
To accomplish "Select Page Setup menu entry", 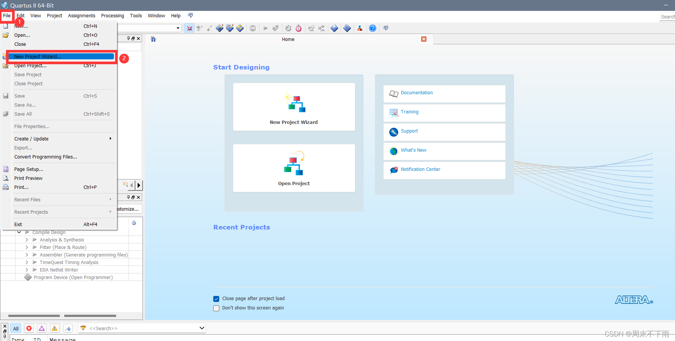I will point(64,169).
